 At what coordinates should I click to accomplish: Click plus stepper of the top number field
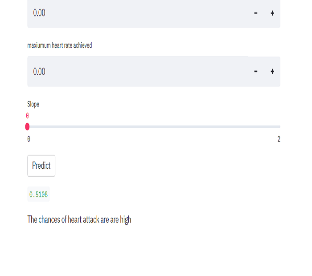click(x=272, y=13)
